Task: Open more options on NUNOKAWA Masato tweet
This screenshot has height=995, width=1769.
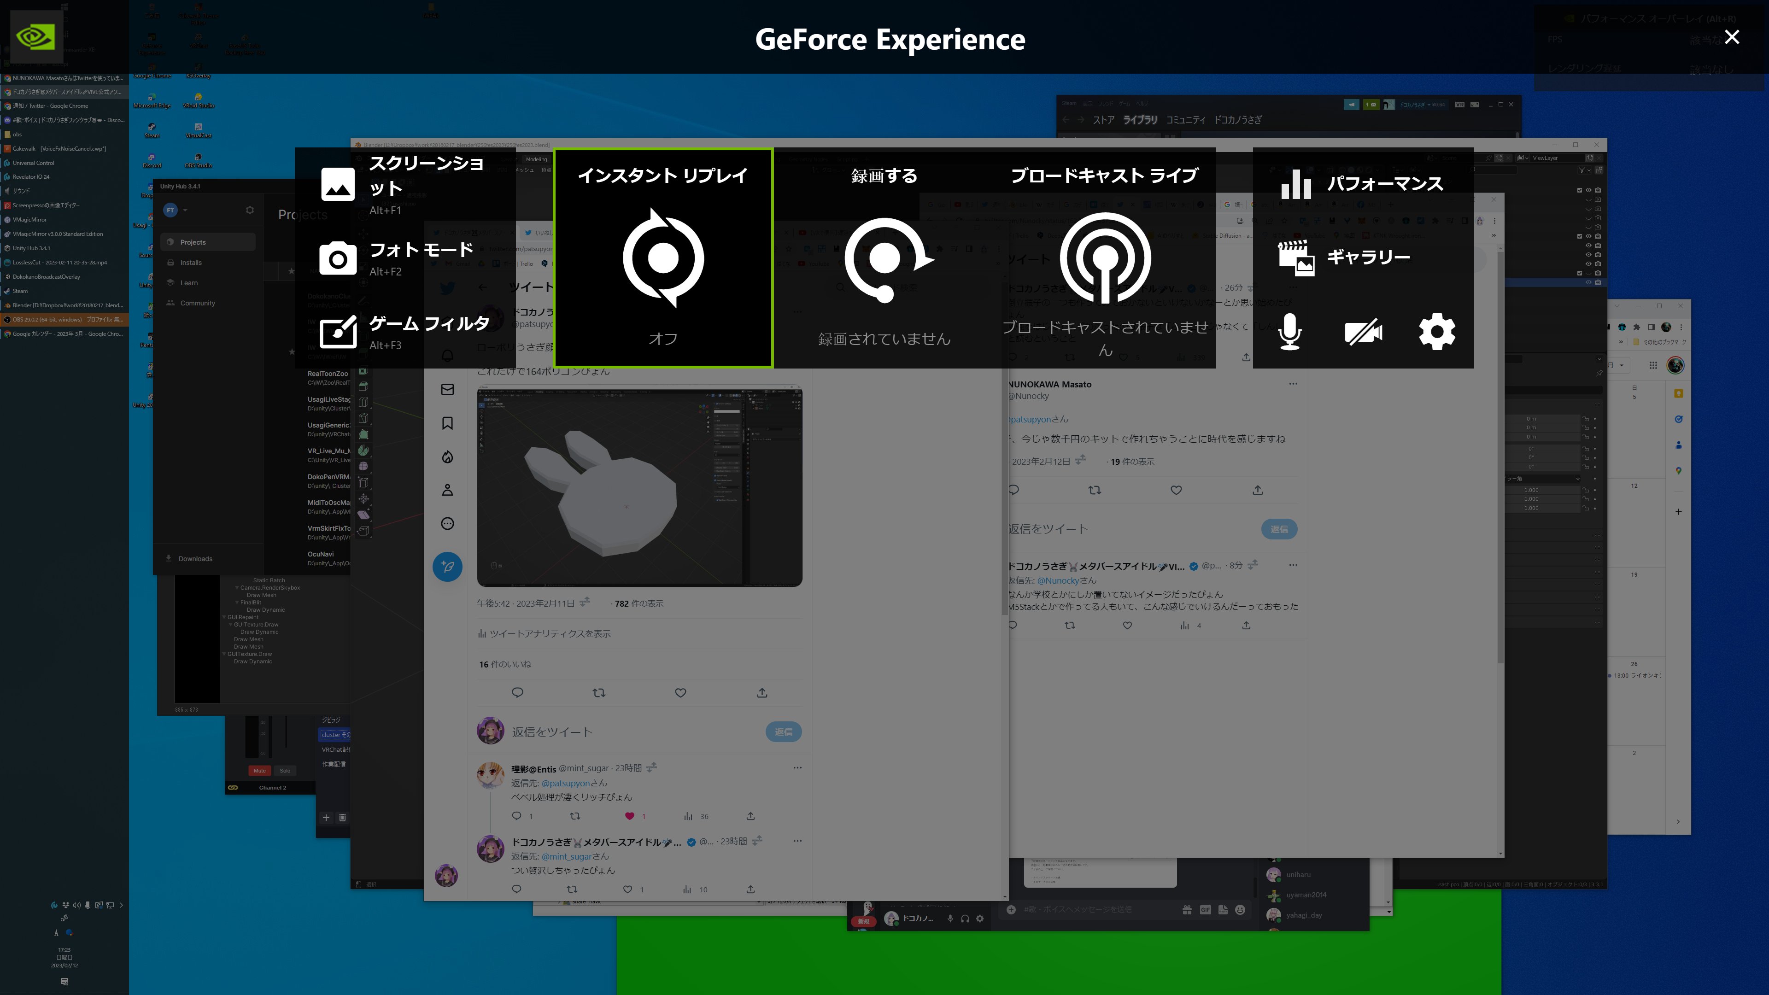Action: coord(1293,384)
